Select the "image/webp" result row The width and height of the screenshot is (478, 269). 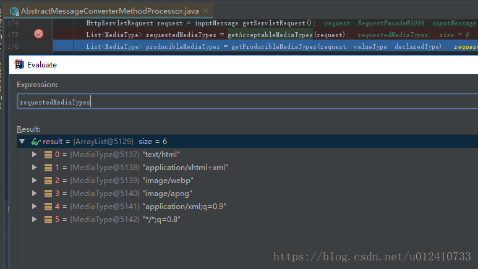[168, 180]
